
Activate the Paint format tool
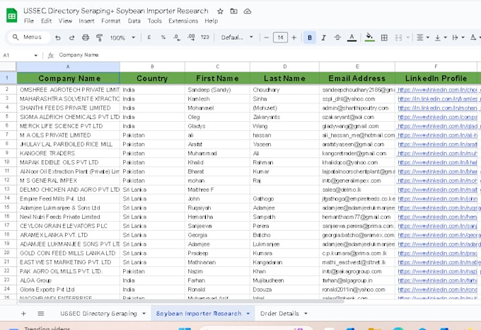pyautogui.click(x=100, y=38)
